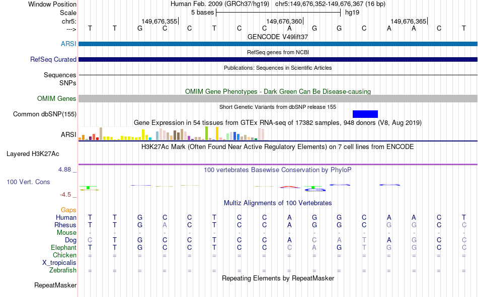Click Repeating Elements by RepeatMasker title
Screen dimensions: 478x297
[x=278, y=278]
